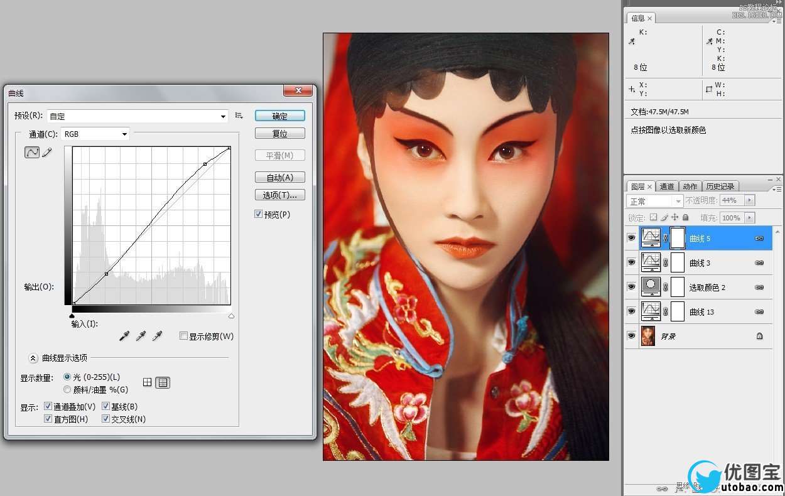Select the 背景 layer thumbnail
Image resolution: width=785 pixels, height=496 pixels.
[648, 337]
